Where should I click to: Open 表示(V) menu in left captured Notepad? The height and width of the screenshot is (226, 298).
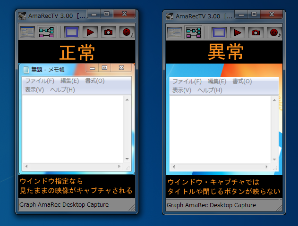[x=34, y=89]
